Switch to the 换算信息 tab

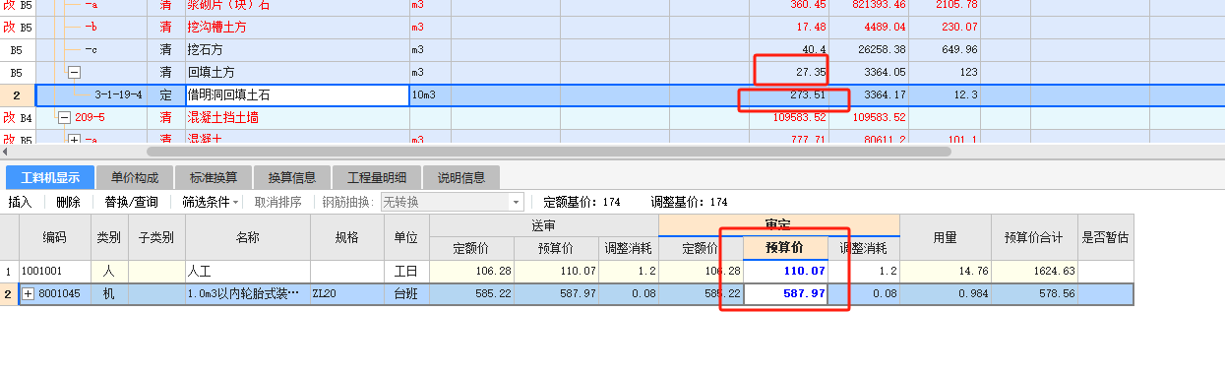click(291, 178)
